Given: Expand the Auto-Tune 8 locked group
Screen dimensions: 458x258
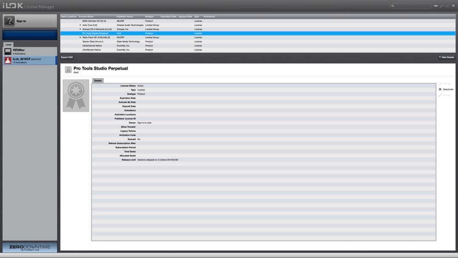Looking at the screenshot, I should (80, 25).
